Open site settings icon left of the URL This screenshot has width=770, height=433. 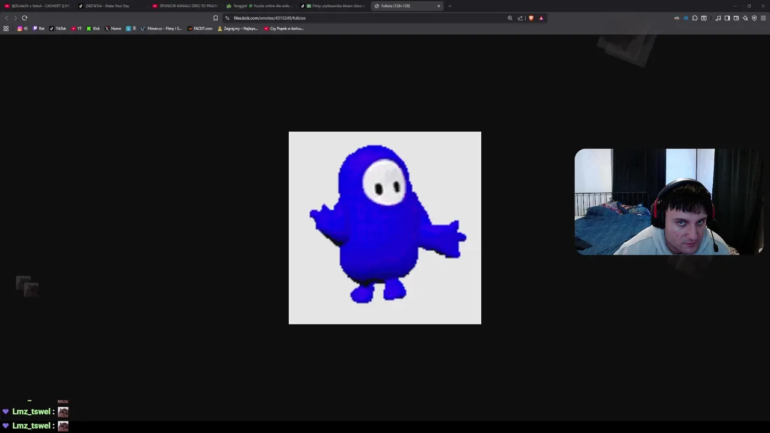click(227, 18)
